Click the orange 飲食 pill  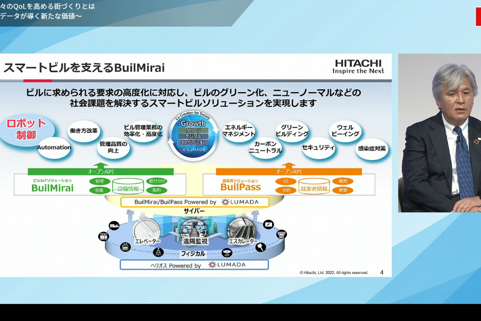[x=343, y=190]
